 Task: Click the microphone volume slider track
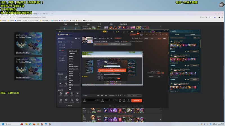(91, 100)
